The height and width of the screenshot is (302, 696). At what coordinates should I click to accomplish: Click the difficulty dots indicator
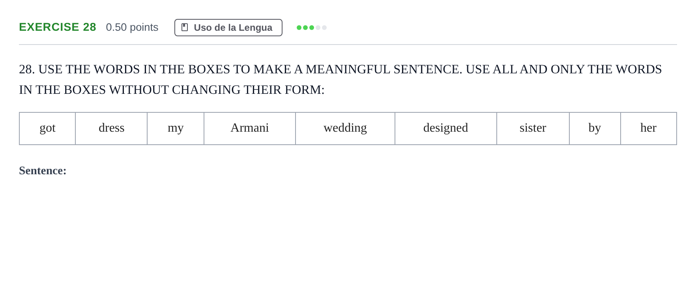point(312,28)
